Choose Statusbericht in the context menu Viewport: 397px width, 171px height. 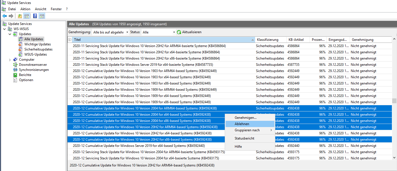[x=250, y=138]
